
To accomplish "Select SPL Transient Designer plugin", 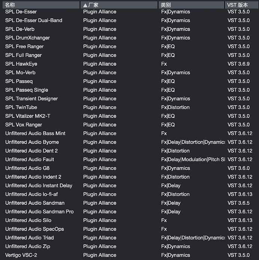I will click(x=129, y=98).
